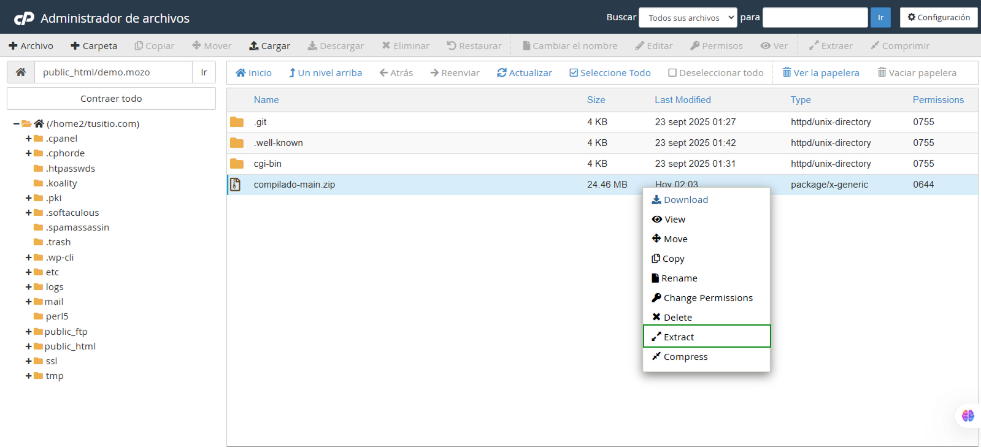The height and width of the screenshot is (447, 981).
Task: Click the compilado-main.zip file icon
Action: 236,185
